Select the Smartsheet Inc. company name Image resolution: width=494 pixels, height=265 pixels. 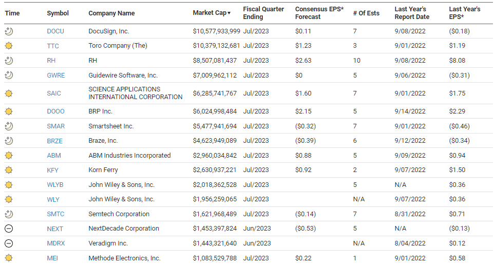(111, 126)
